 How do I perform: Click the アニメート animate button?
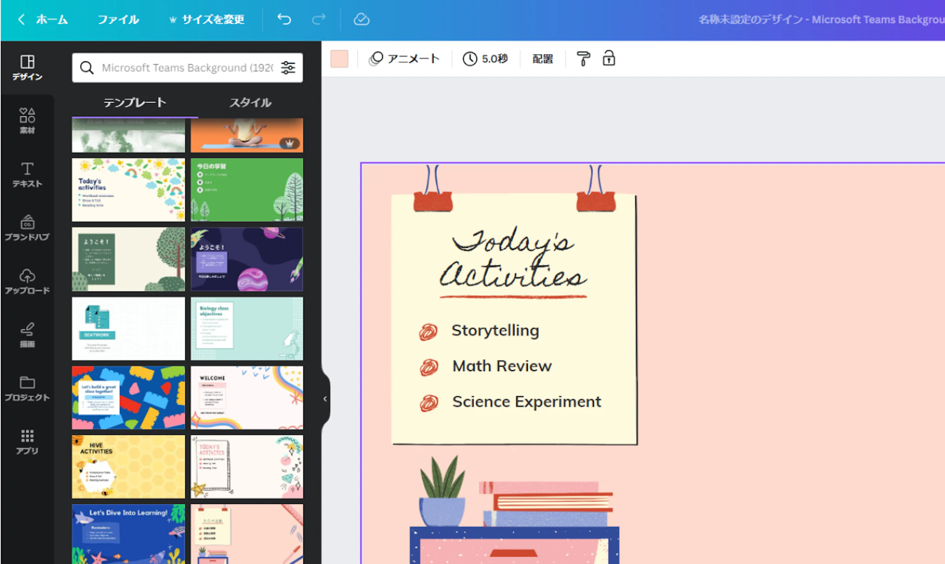pos(404,59)
